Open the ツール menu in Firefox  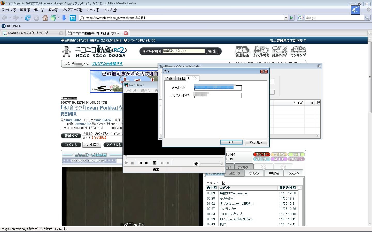click(x=93, y=10)
